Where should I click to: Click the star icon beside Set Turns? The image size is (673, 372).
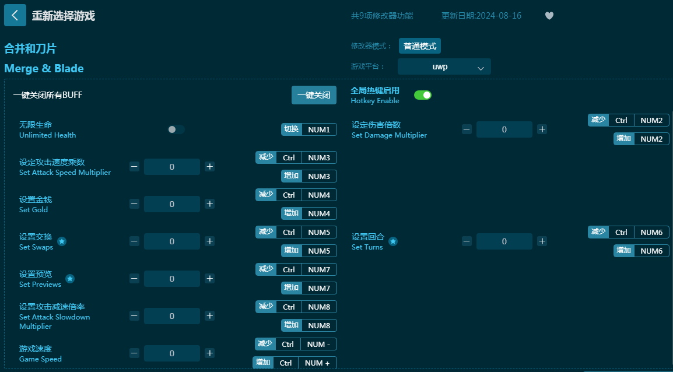tap(393, 241)
